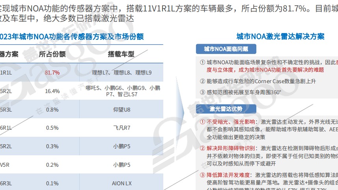Viewport: 338px width, 190px height.
Task: Select the '搭载车型' column header
Action: pyautogui.click(x=121, y=54)
